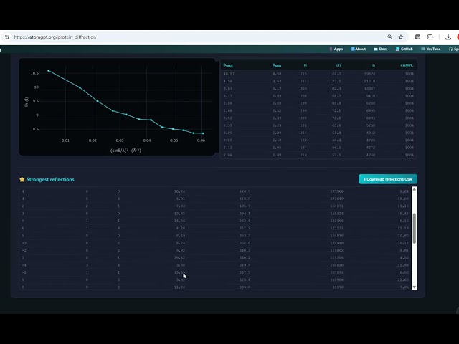Open the browser extensions puzzle icon
This screenshot has height=344, width=459.
pyautogui.click(x=430, y=37)
